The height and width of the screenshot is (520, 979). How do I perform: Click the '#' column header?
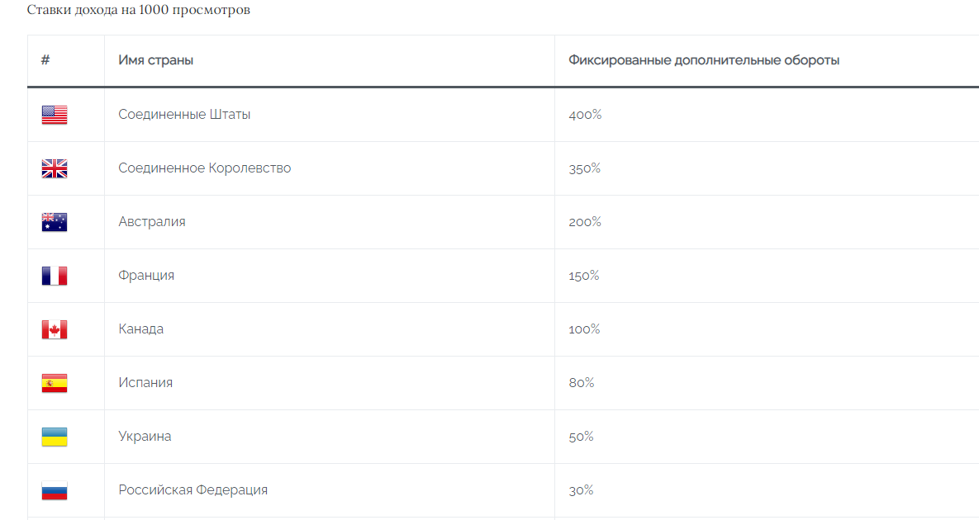coord(45,60)
